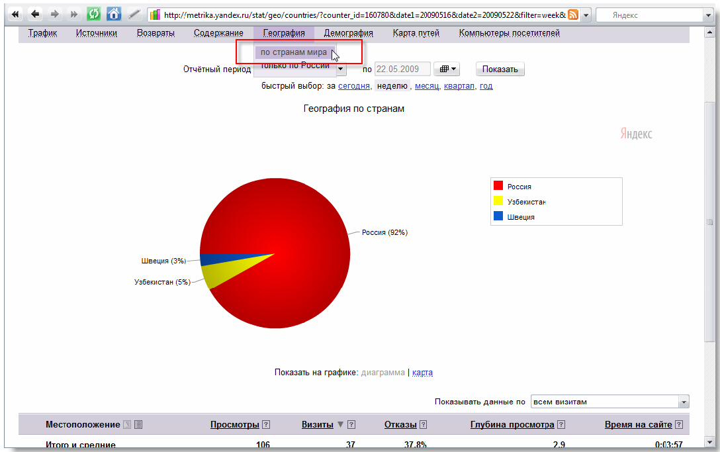The height and width of the screenshot is (452, 720).
Task: Choose quick period 'месяц' link
Action: tap(427, 86)
